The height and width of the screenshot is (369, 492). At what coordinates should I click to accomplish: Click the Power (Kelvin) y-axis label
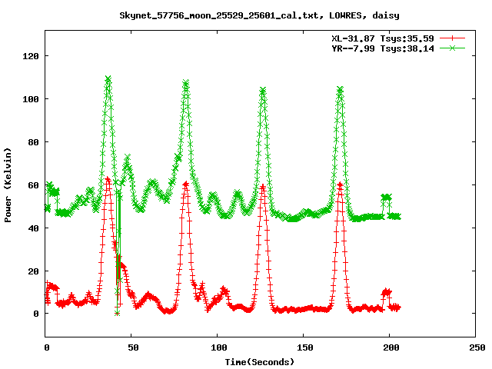coord(8,185)
